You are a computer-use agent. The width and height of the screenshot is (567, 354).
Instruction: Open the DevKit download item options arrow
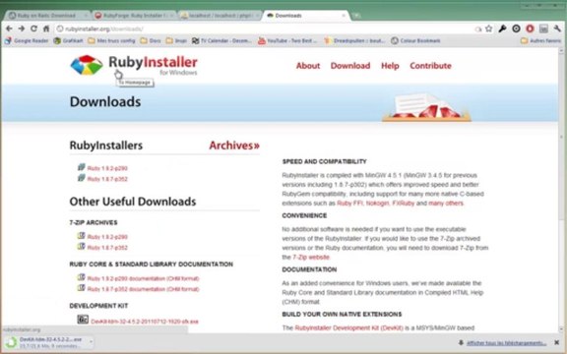(91, 342)
